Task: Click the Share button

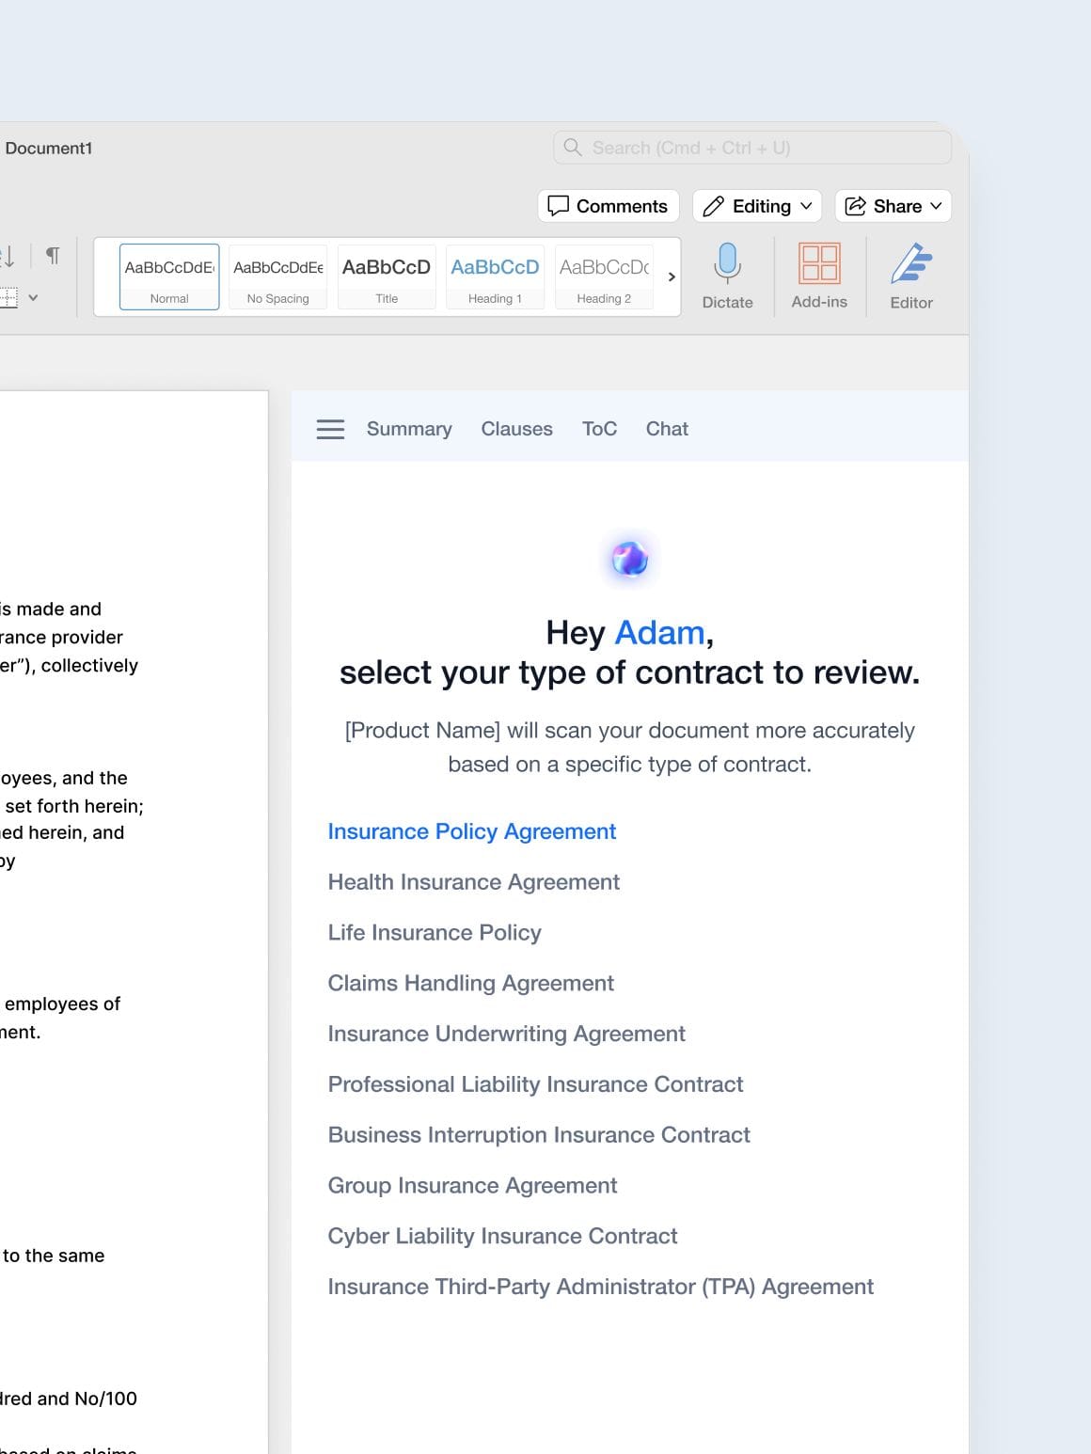Action: (893, 206)
